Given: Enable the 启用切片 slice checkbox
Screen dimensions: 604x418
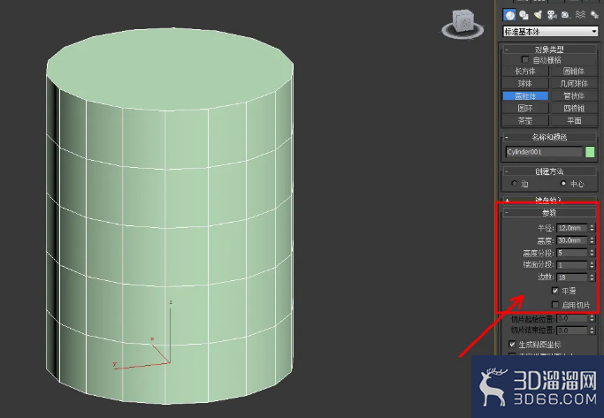Looking at the screenshot, I should click(555, 305).
